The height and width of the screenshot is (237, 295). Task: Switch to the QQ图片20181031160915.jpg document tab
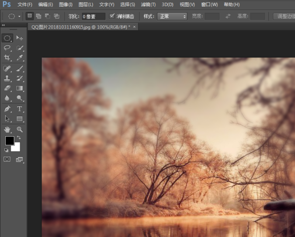point(81,27)
